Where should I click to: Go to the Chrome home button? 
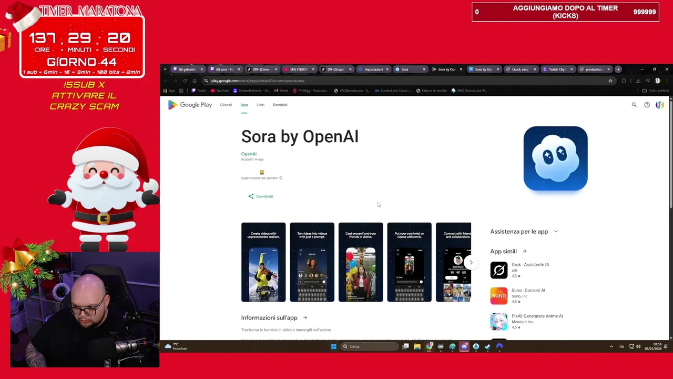point(195,81)
